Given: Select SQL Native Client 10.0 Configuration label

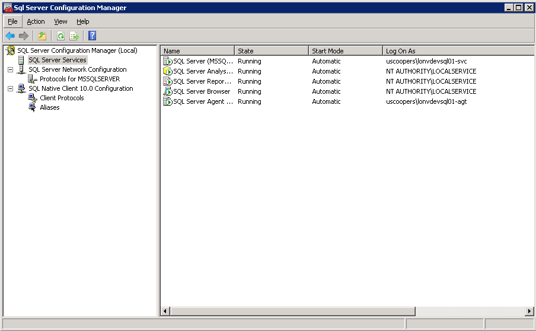Looking at the screenshot, I should pos(81,88).
